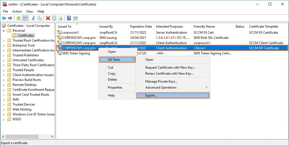The image size is (289, 146).
Task: Open Properties via the toolbar icon
Action: 54,18
